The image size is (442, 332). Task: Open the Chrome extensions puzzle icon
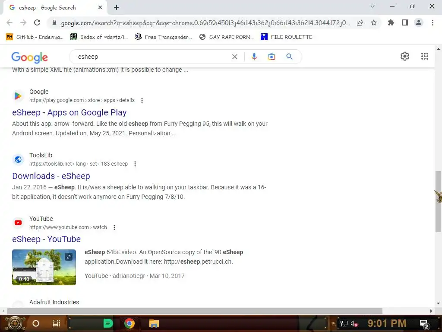(391, 22)
